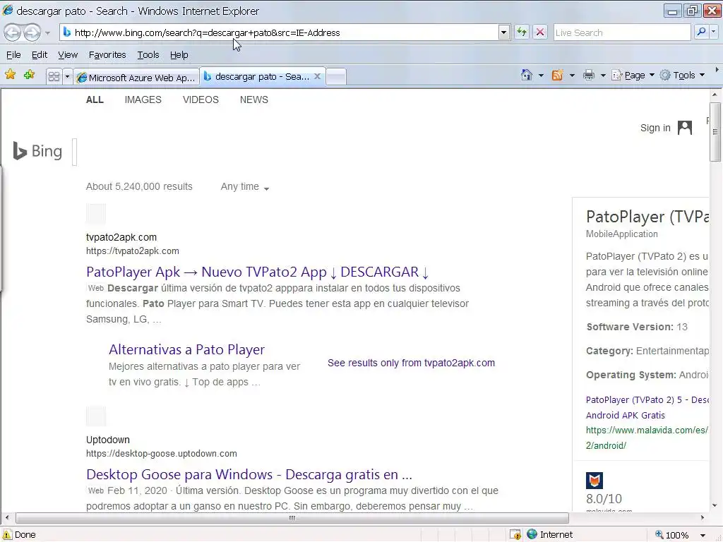723x542 pixels.
Task: Switch to Microsoft Azure Web App tab
Action: 136,77
